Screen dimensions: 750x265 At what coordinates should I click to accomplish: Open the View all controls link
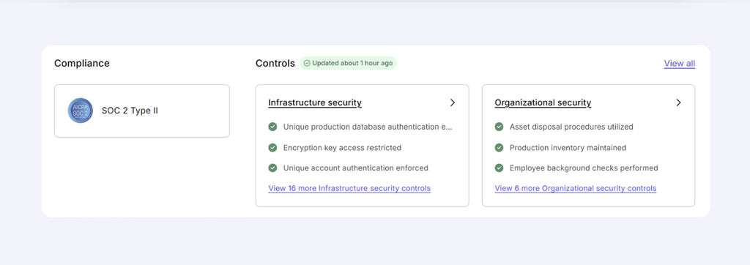(680, 63)
